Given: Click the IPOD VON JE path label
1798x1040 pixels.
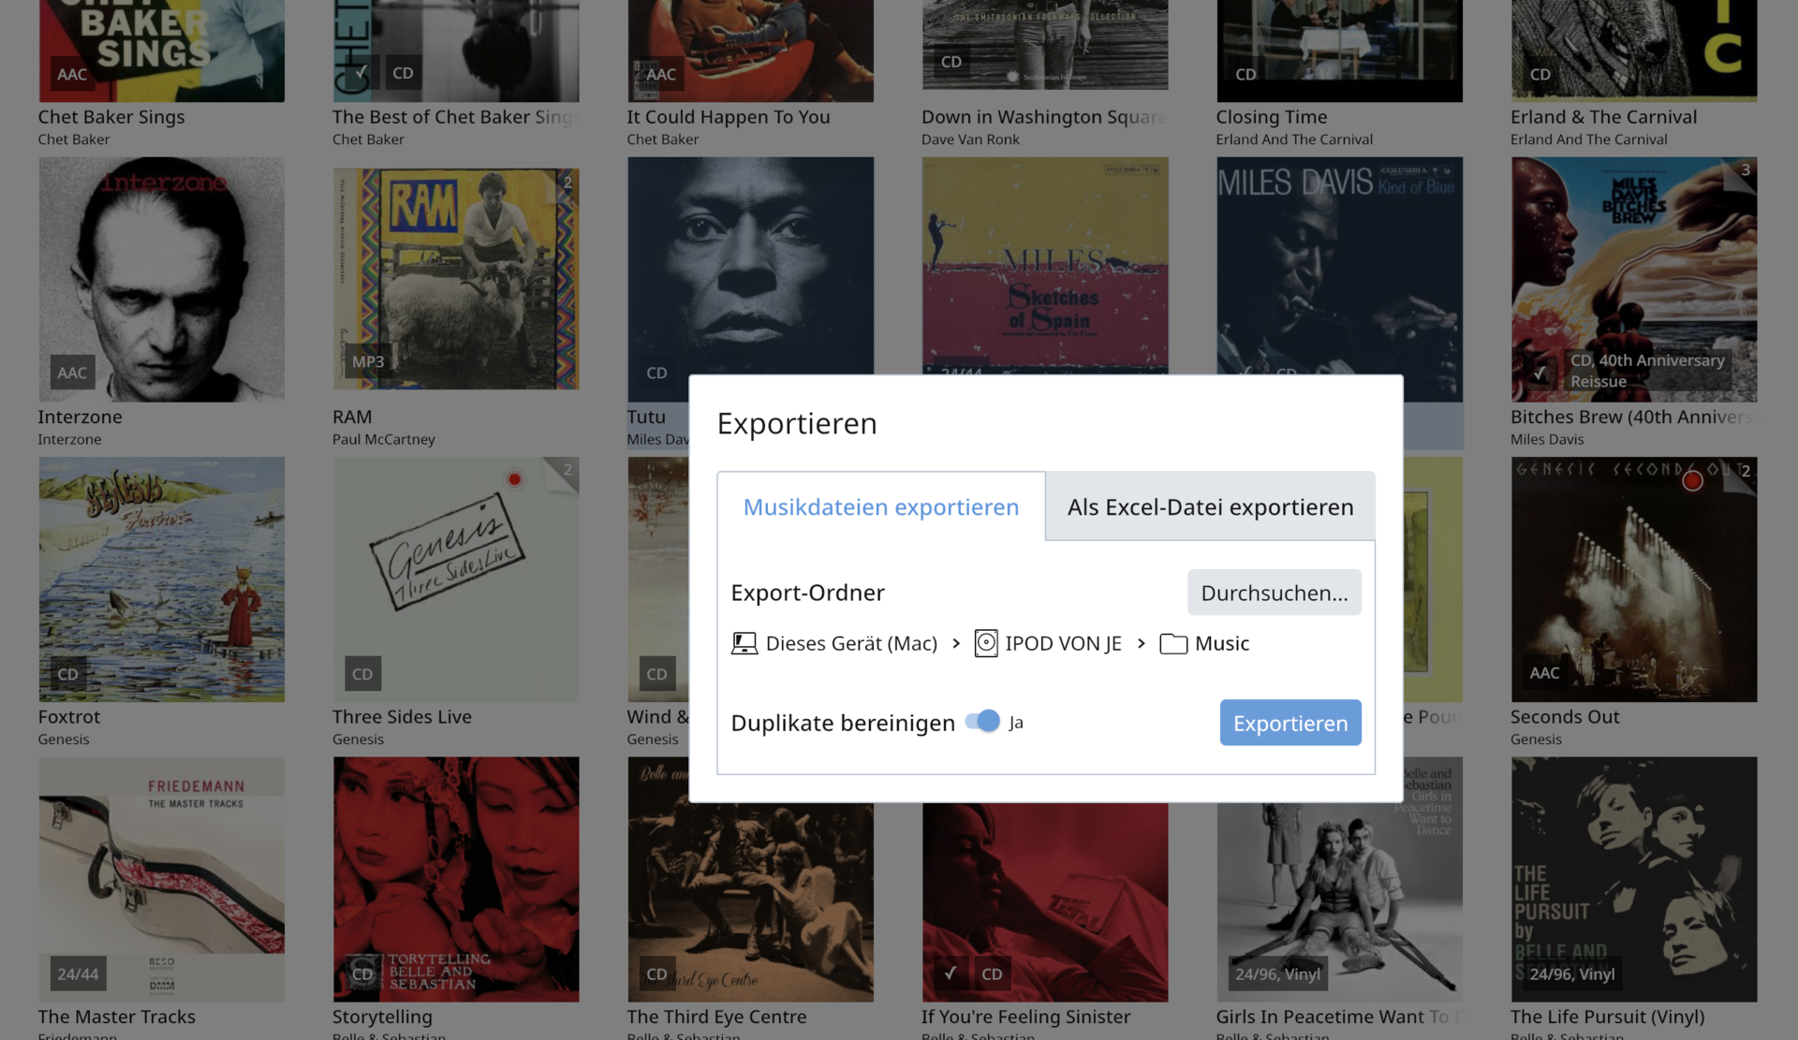Looking at the screenshot, I should click(1063, 644).
